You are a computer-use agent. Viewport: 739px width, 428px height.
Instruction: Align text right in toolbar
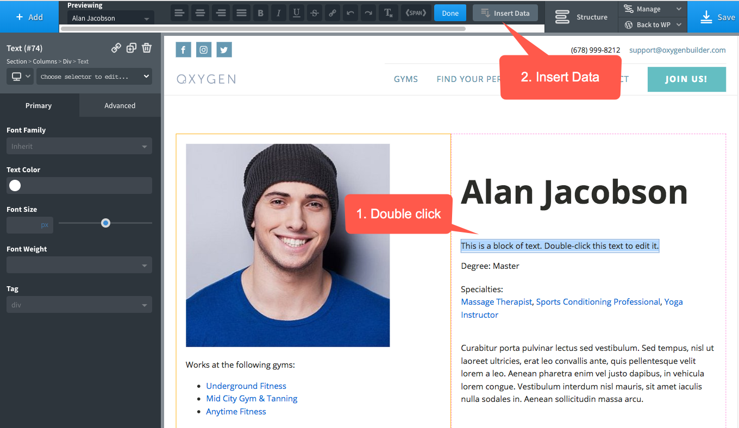pyautogui.click(x=221, y=13)
